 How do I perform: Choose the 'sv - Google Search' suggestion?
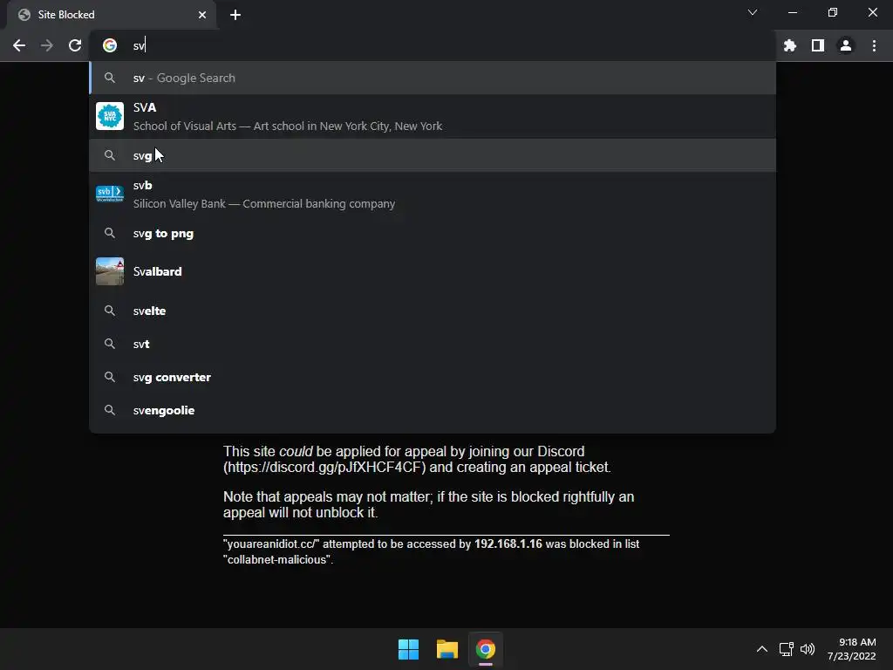click(x=433, y=78)
